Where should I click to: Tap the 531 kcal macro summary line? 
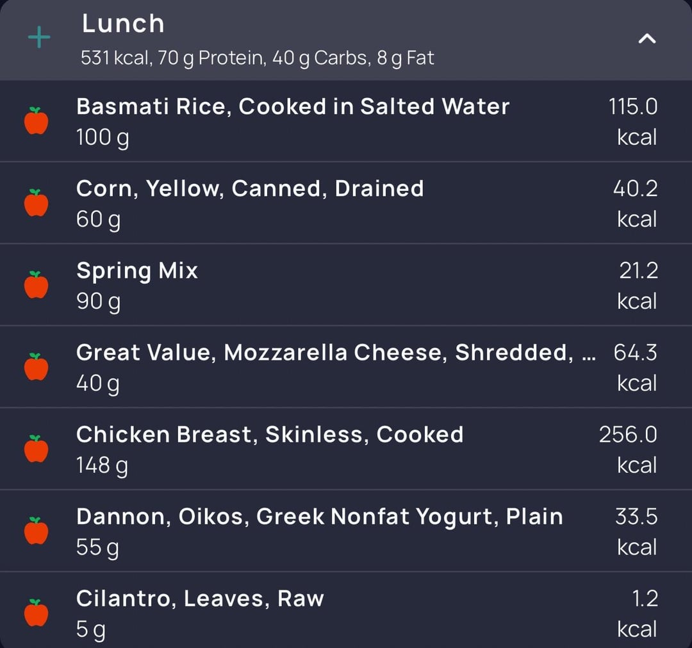[258, 58]
